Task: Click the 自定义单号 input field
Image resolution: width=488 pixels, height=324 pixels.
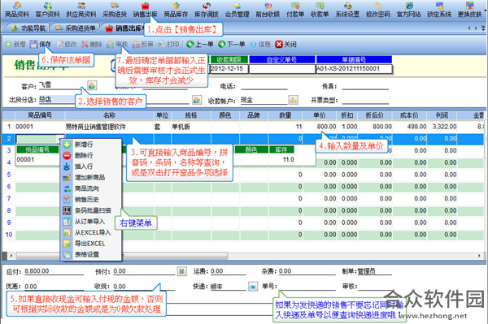Action: (x=282, y=69)
